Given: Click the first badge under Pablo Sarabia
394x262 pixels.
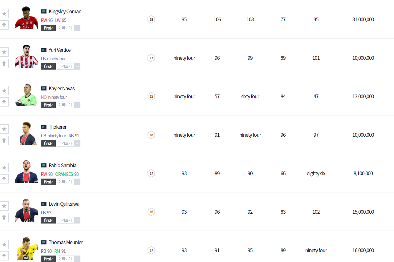Looking at the screenshot, I should click(48, 182).
